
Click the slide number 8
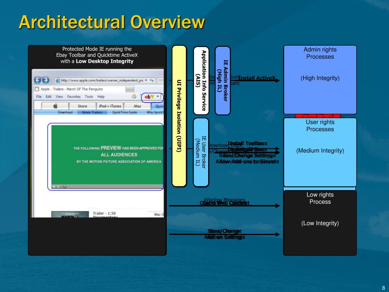383,288
